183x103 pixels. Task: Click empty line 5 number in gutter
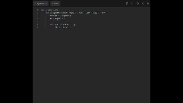[37, 21]
